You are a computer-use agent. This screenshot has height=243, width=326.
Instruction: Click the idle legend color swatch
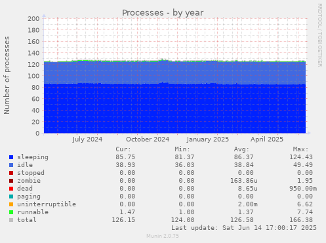click(x=11, y=165)
